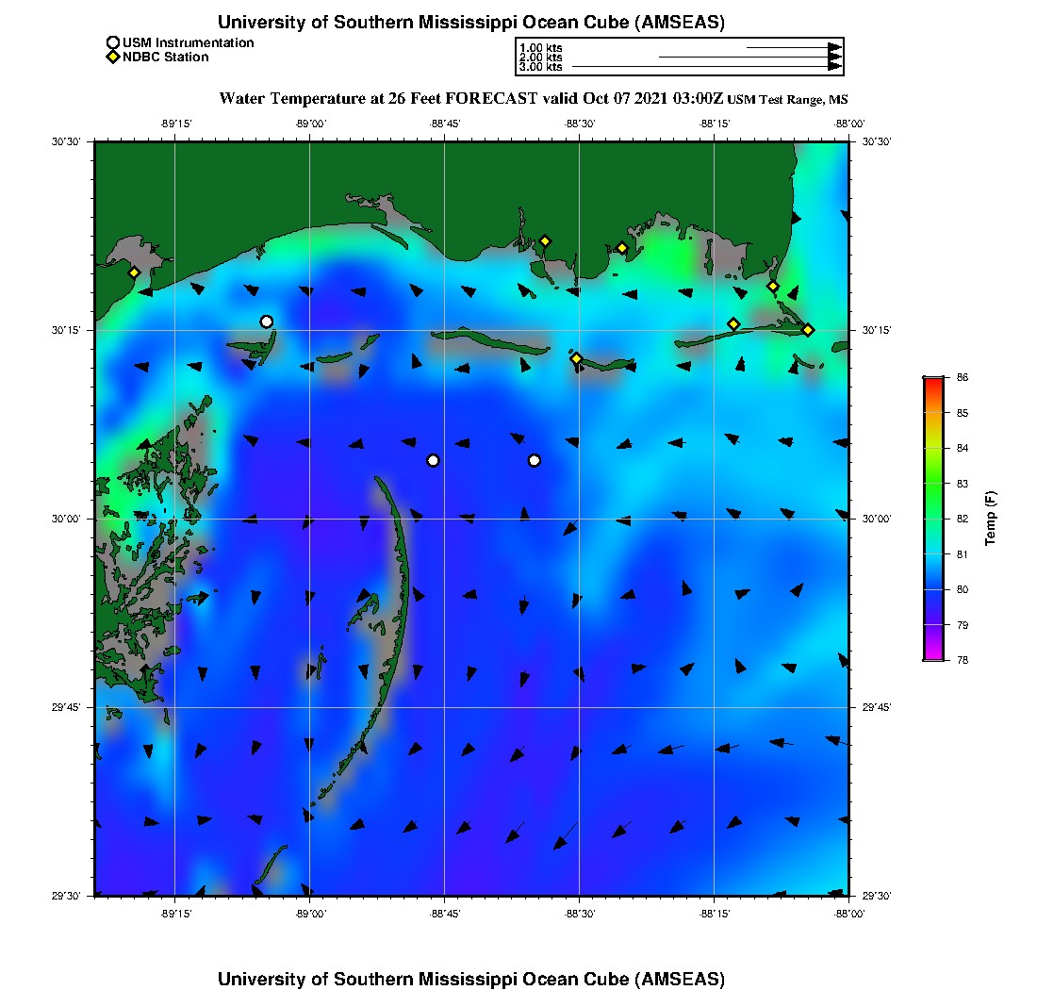Select the easternmost NDBC station diamond marker
This screenshot has width=1037, height=990.
click(x=808, y=329)
